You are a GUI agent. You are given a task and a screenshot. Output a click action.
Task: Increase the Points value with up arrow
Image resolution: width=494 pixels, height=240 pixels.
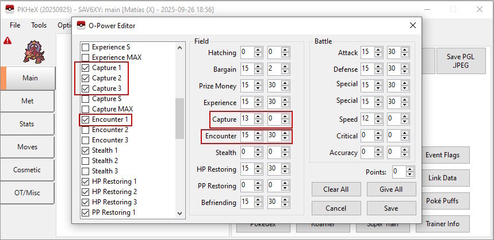(410, 169)
